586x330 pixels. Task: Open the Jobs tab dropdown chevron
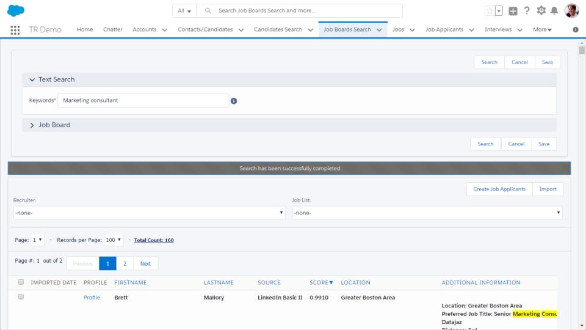tap(412, 29)
